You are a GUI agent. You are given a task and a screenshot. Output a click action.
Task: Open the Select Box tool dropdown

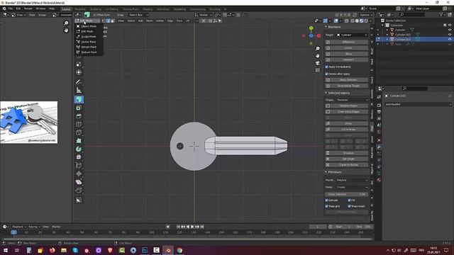click(x=138, y=15)
